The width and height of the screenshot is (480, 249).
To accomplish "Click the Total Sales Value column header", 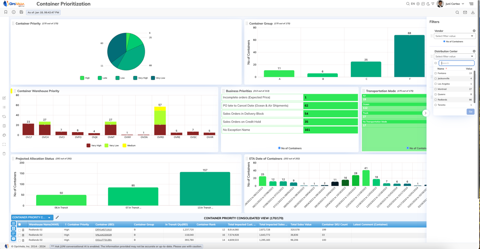I will tap(301, 225).
